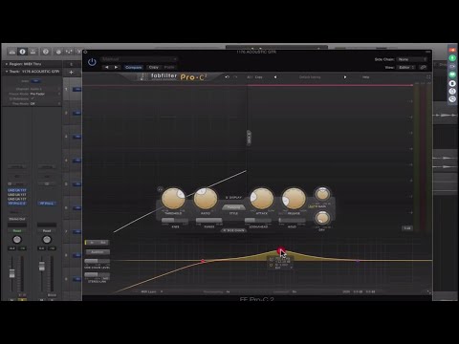Open the Manual preset dropdown
Image resolution: width=459 pixels, height=344 pixels.
point(140,59)
